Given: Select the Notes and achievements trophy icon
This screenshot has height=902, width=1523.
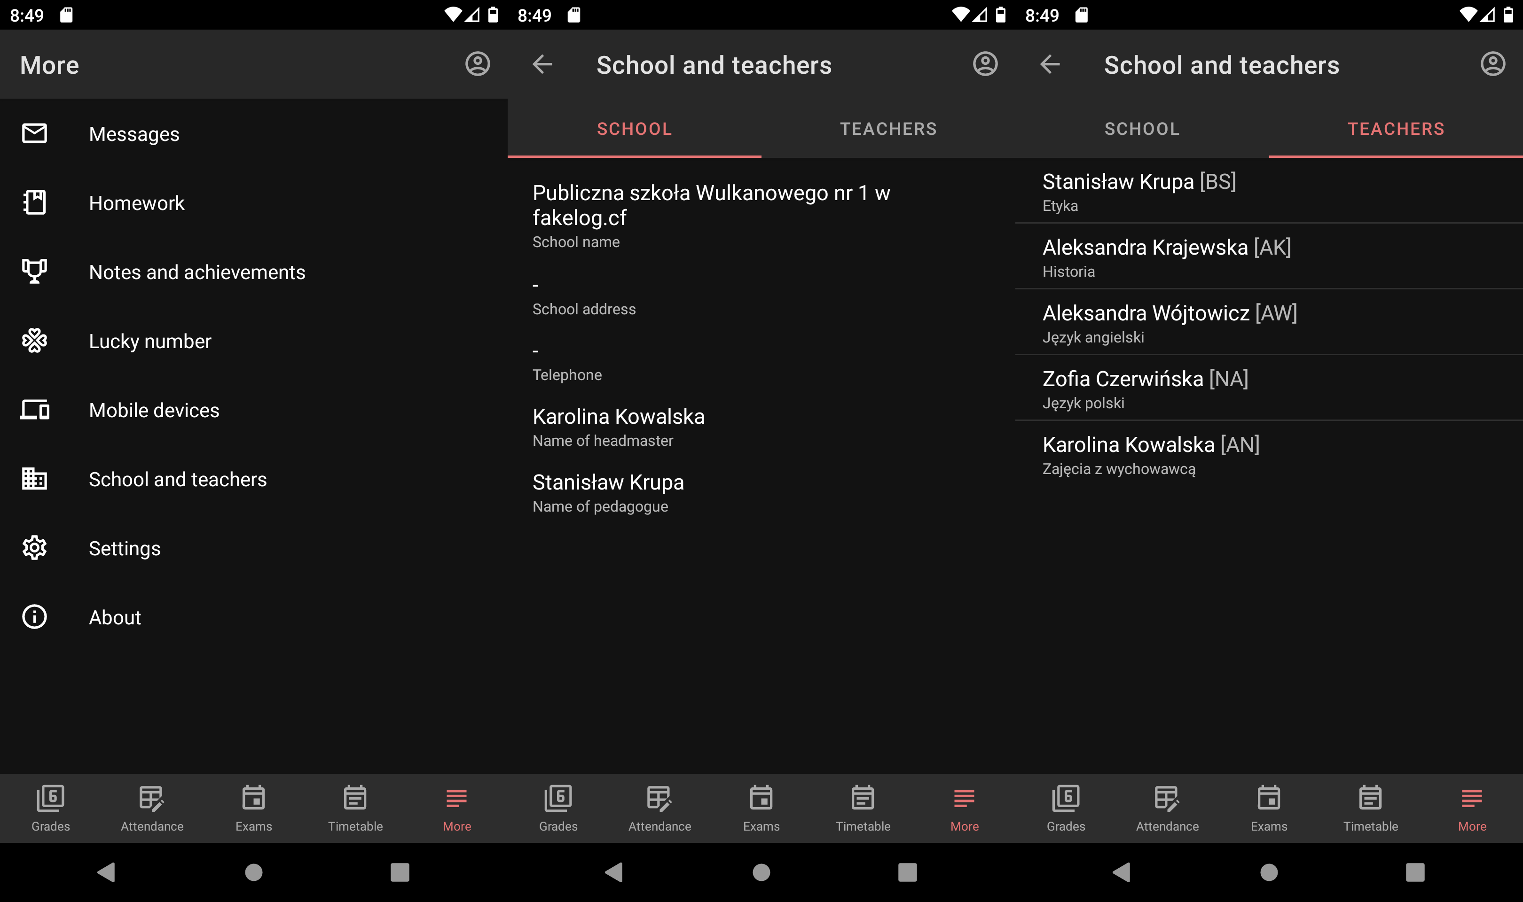Looking at the screenshot, I should [35, 271].
